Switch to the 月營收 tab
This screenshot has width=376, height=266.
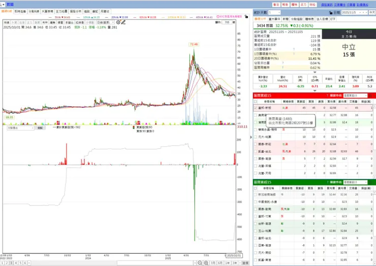(105, 11)
